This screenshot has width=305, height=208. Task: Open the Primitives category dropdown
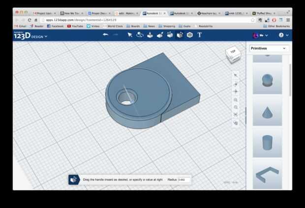coord(268,48)
